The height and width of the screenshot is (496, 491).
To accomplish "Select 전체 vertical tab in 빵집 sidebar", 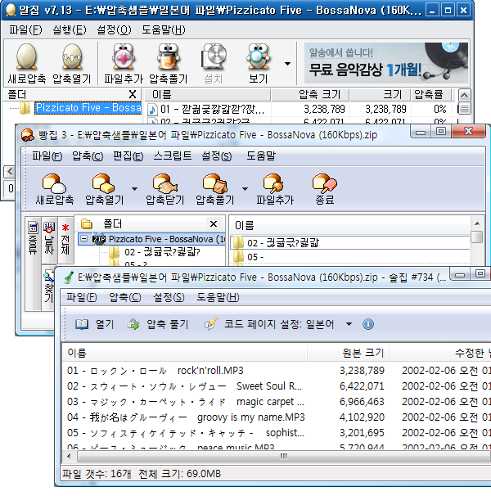I will click(65, 240).
